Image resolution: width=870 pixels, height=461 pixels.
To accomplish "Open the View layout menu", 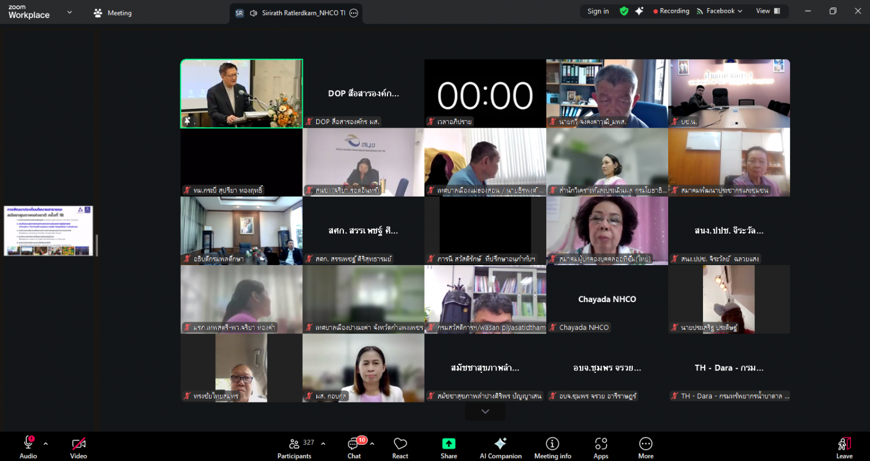I will click(x=768, y=11).
